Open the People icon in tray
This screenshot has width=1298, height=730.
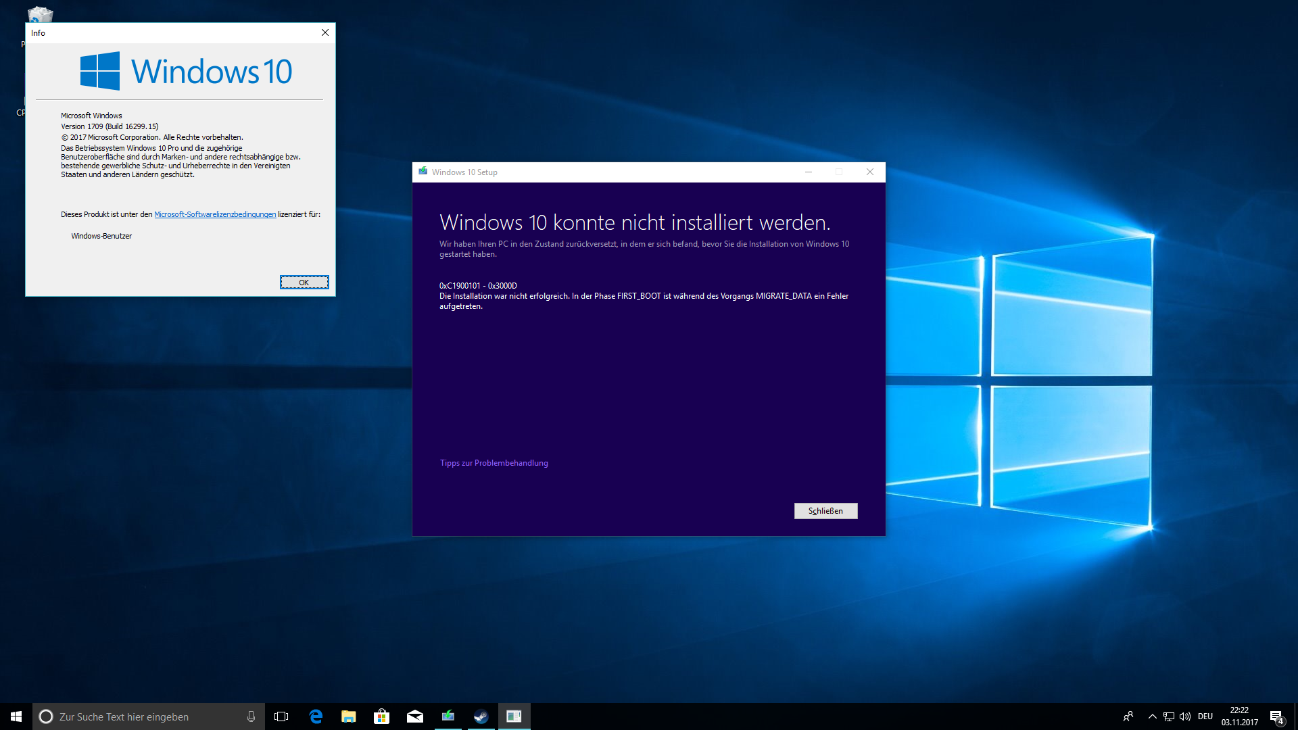click(1128, 716)
